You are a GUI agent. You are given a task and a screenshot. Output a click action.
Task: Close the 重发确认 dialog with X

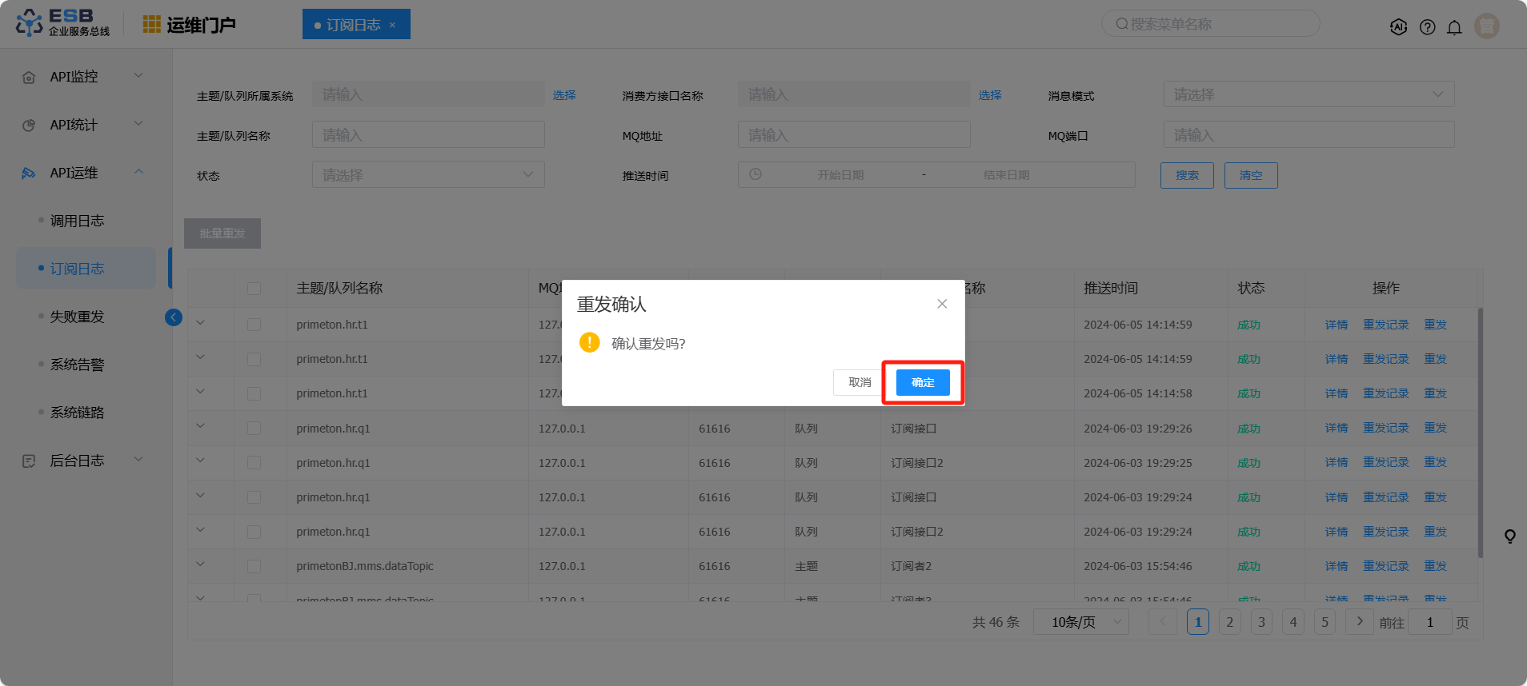pyautogui.click(x=942, y=304)
